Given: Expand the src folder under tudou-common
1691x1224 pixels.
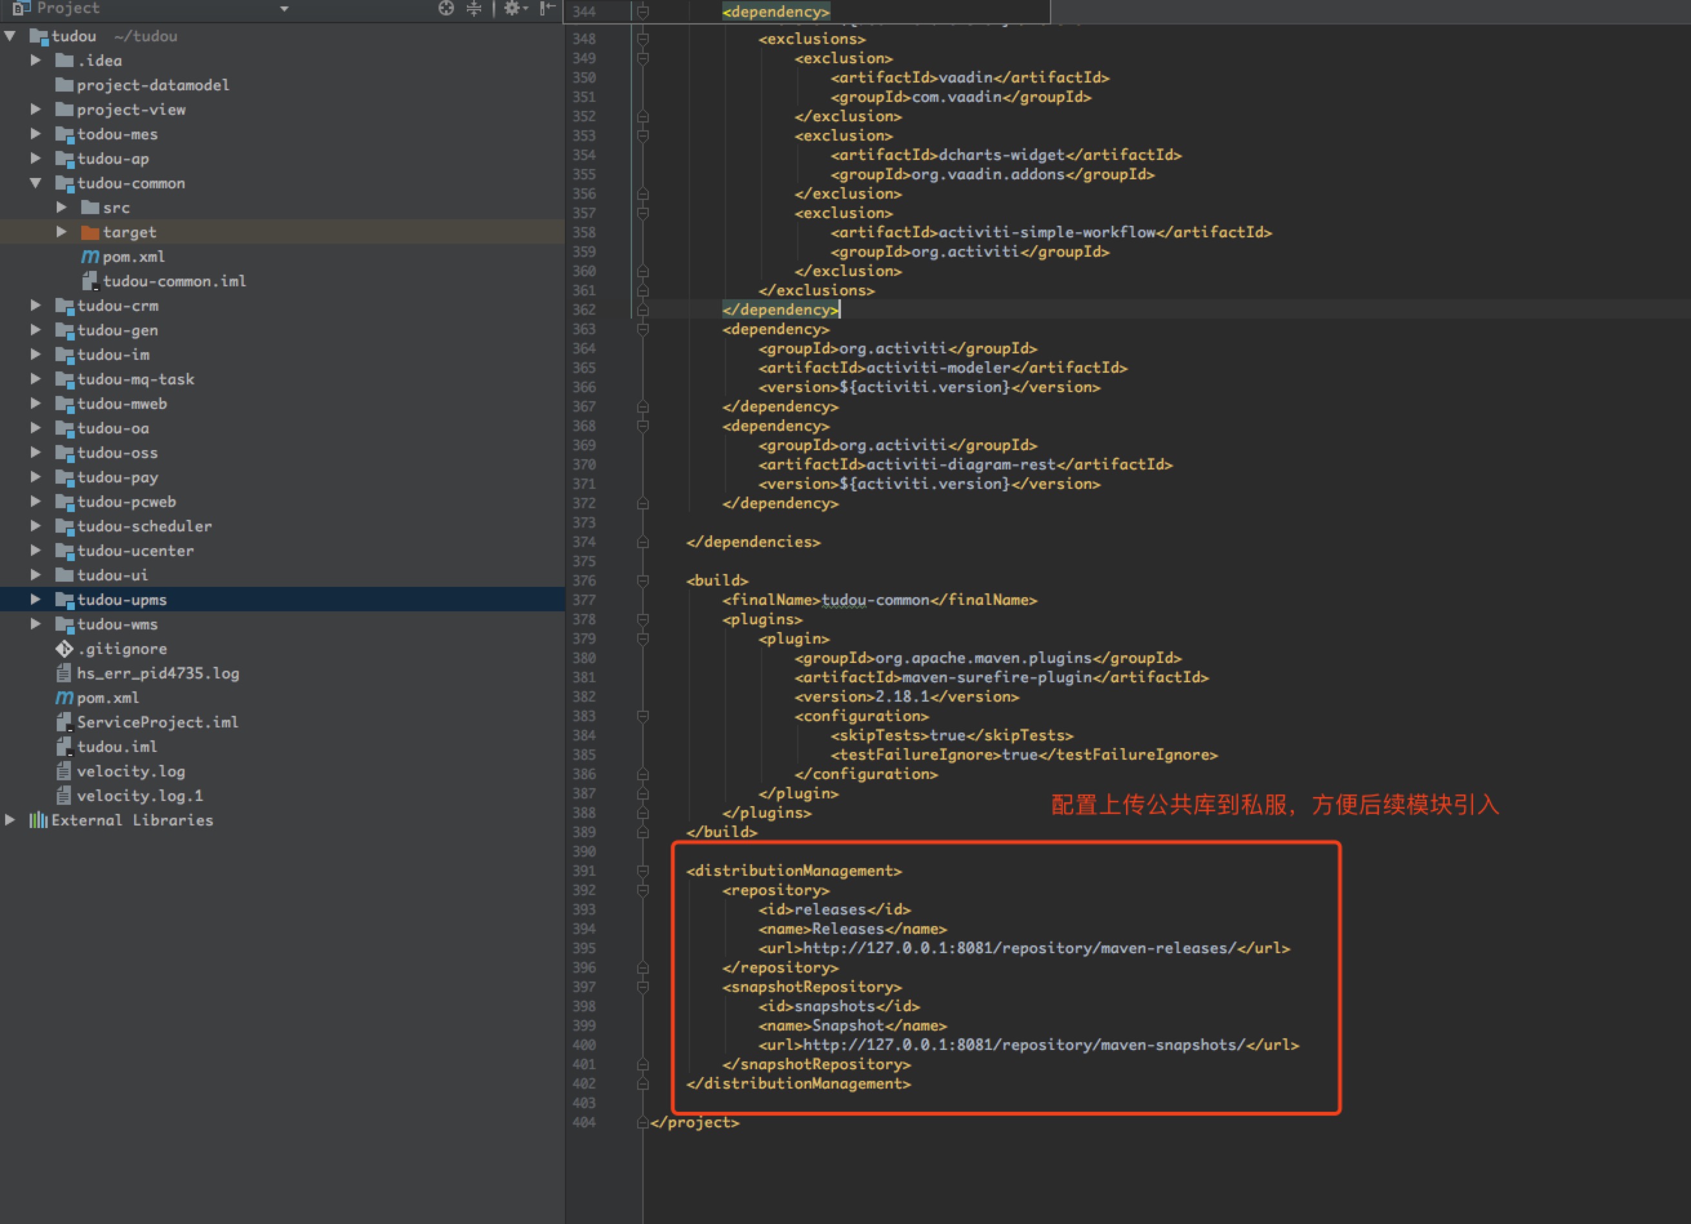Looking at the screenshot, I should click(x=62, y=207).
